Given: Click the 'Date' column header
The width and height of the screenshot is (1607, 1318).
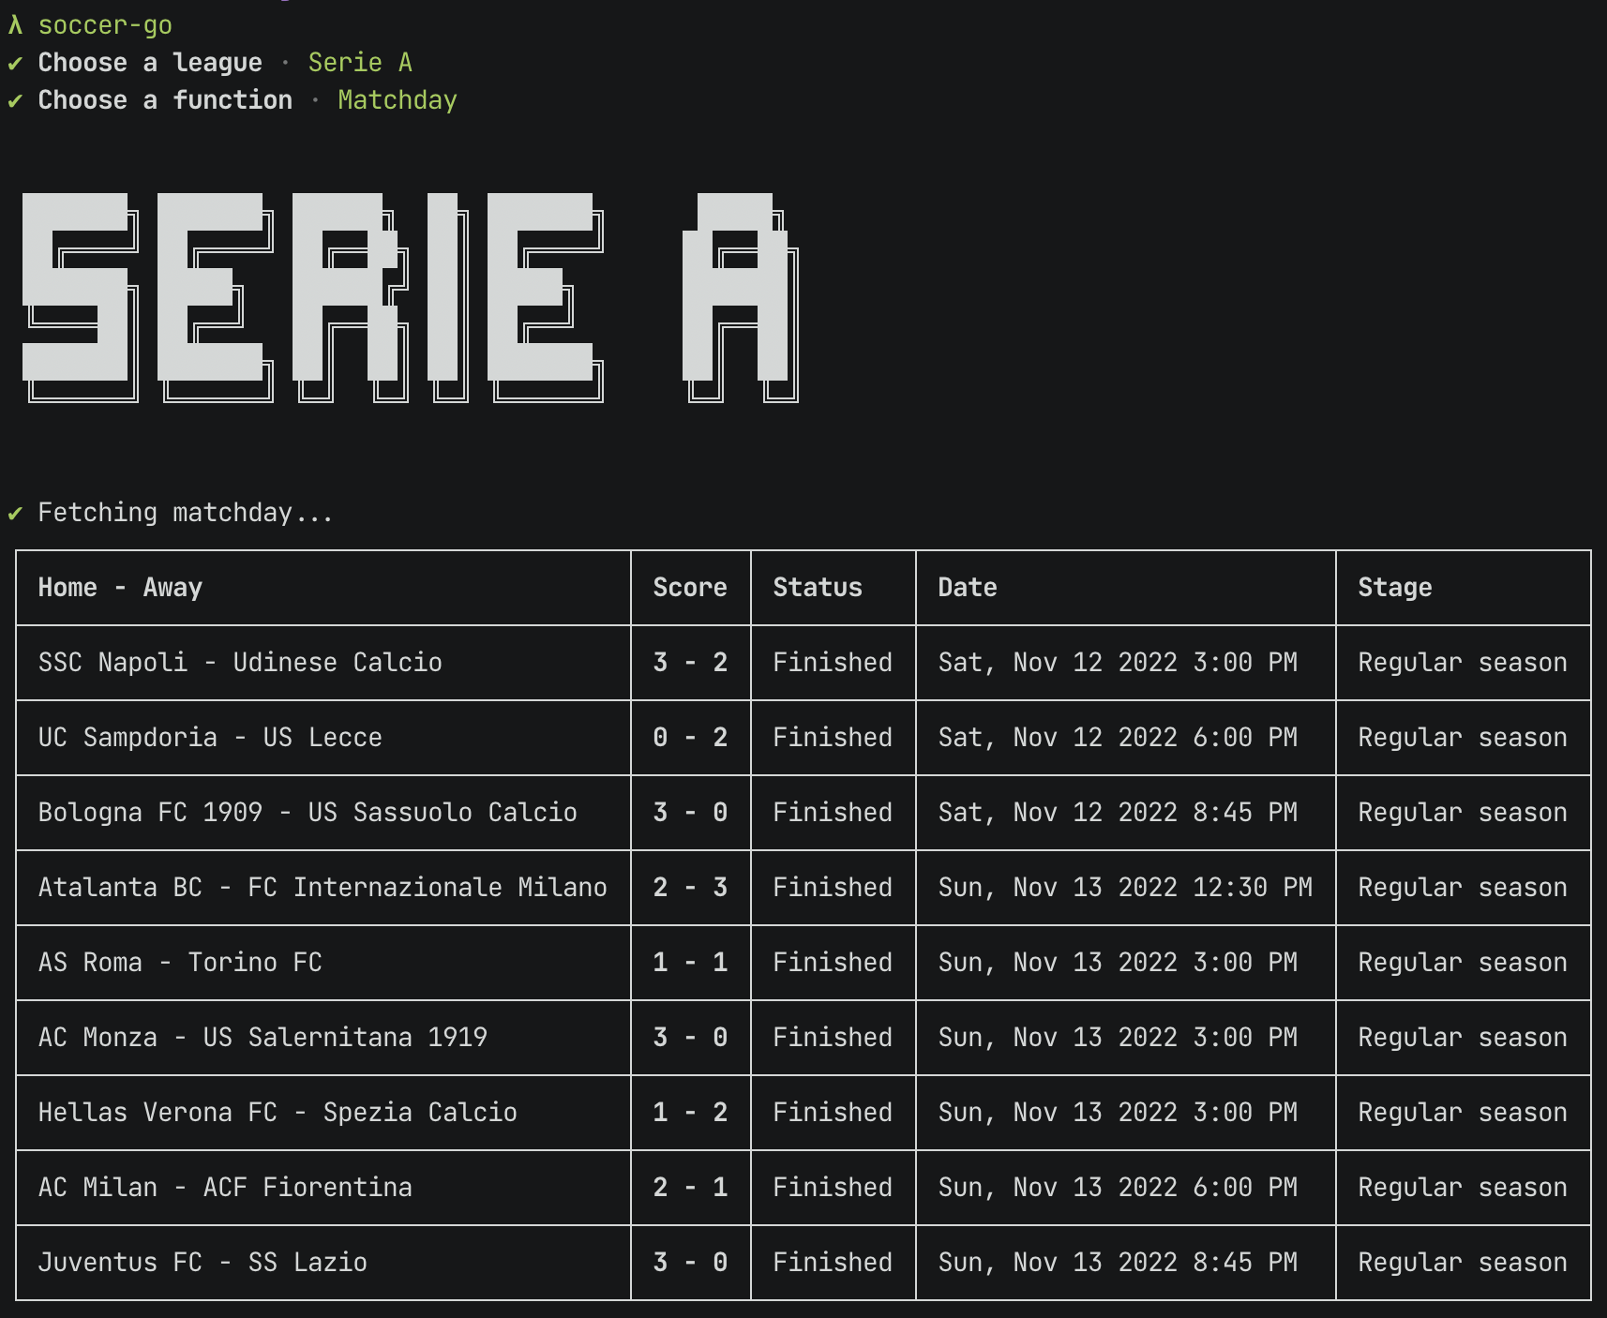Looking at the screenshot, I should tap(968, 588).
